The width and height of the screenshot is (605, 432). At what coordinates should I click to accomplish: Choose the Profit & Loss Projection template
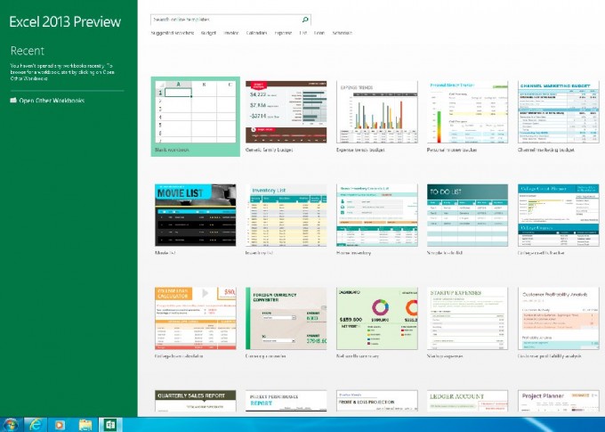377,401
